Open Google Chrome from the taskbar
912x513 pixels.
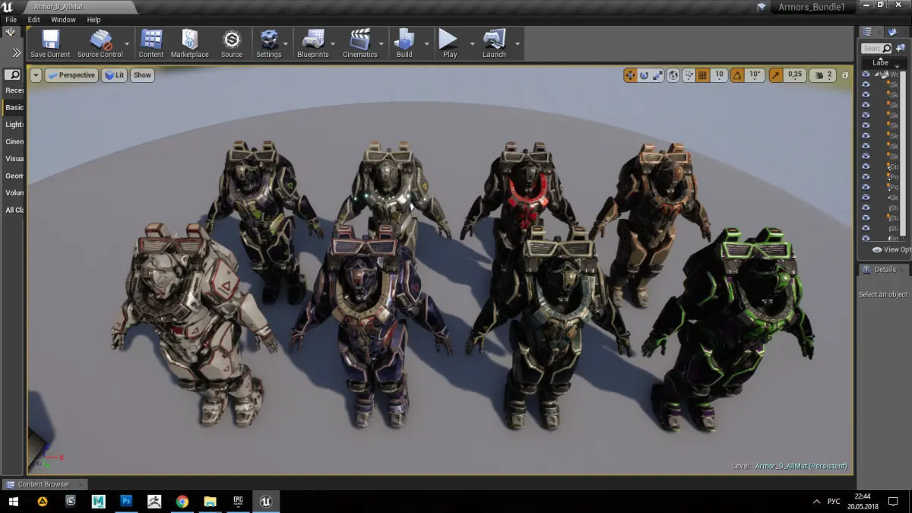pyautogui.click(x=182, y=502)
